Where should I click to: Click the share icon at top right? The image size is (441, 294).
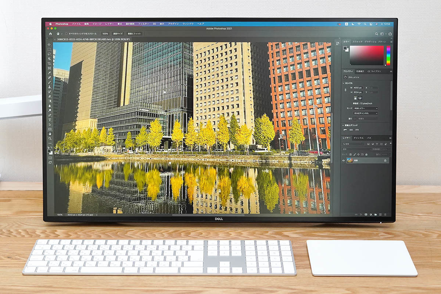pos(390,34)
